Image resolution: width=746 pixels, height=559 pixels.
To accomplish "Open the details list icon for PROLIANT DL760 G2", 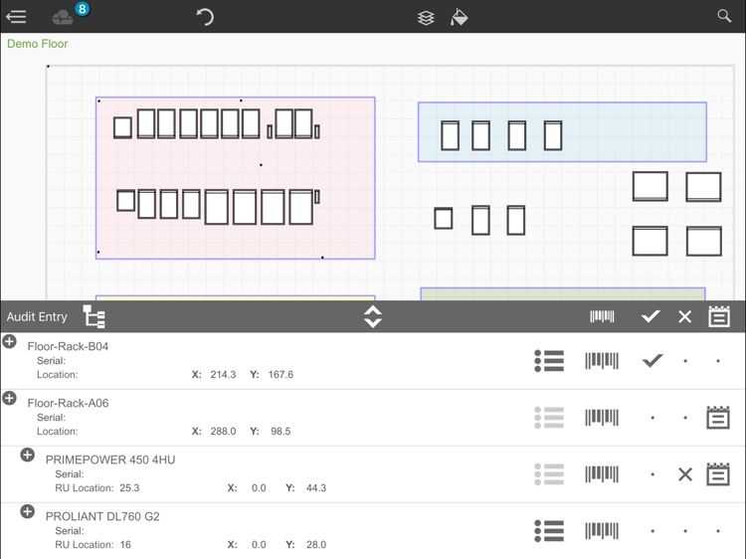I will pyautogui.click(x=549, y=530).
